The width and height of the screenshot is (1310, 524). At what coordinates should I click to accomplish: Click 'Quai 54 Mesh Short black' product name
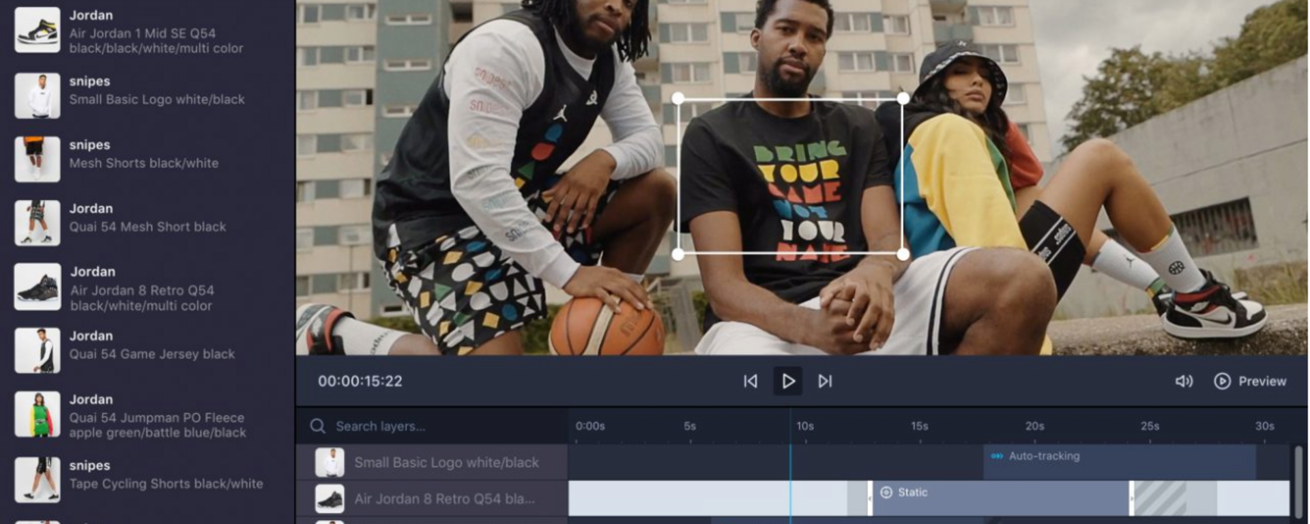coord(147,227)
